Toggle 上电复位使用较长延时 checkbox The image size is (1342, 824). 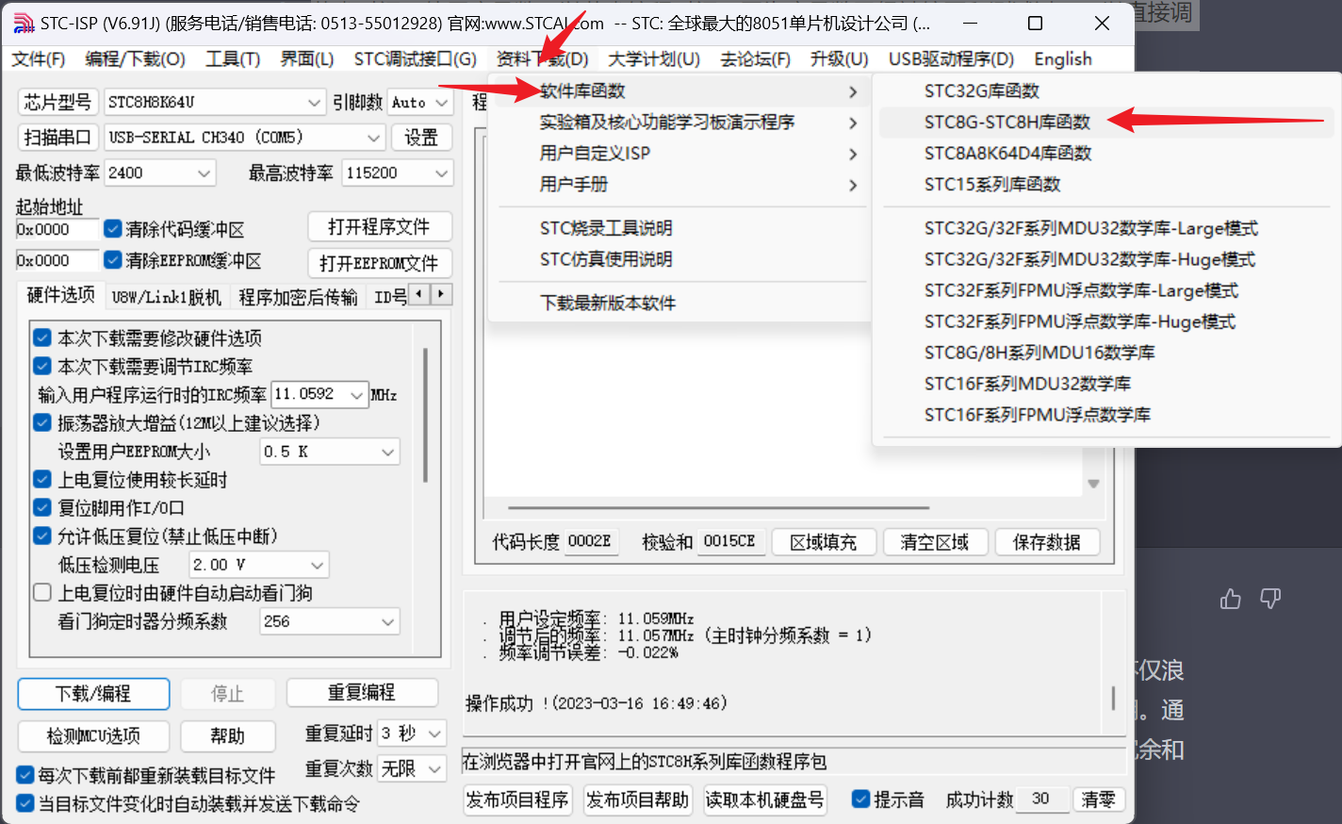42,479
